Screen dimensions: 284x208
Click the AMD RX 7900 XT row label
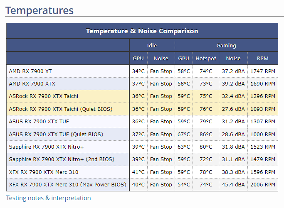30,71
